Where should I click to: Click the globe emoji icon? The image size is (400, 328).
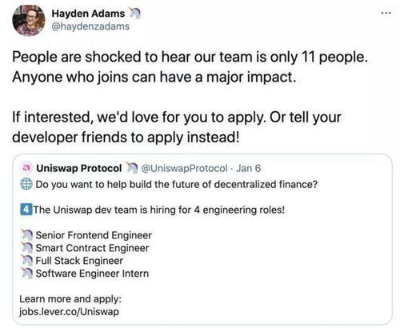(26, 184)
